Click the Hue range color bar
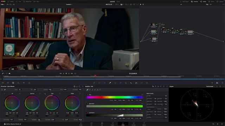Viewport: 225px width, 126px height. coord(115,97)
